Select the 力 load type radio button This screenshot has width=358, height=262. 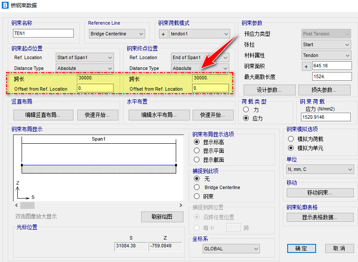click(x=246, y=110)
